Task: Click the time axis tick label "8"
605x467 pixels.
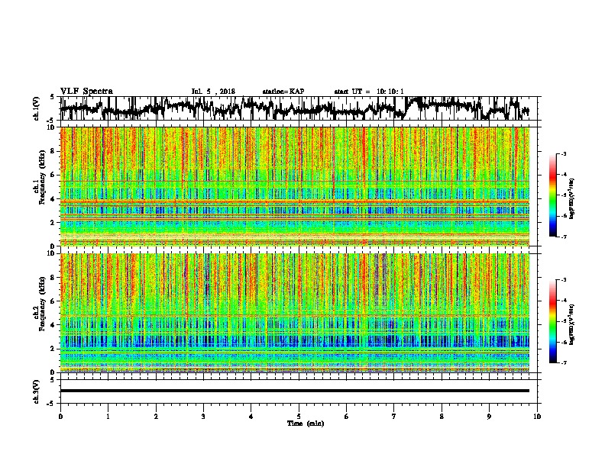Action: [x=442, y=417]
